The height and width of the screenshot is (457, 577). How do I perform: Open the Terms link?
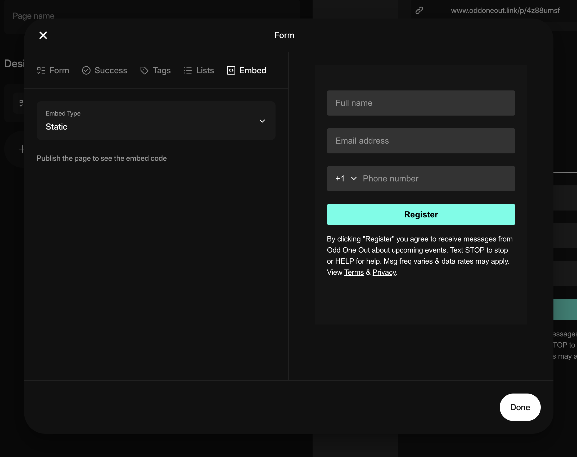click(354, 272)
